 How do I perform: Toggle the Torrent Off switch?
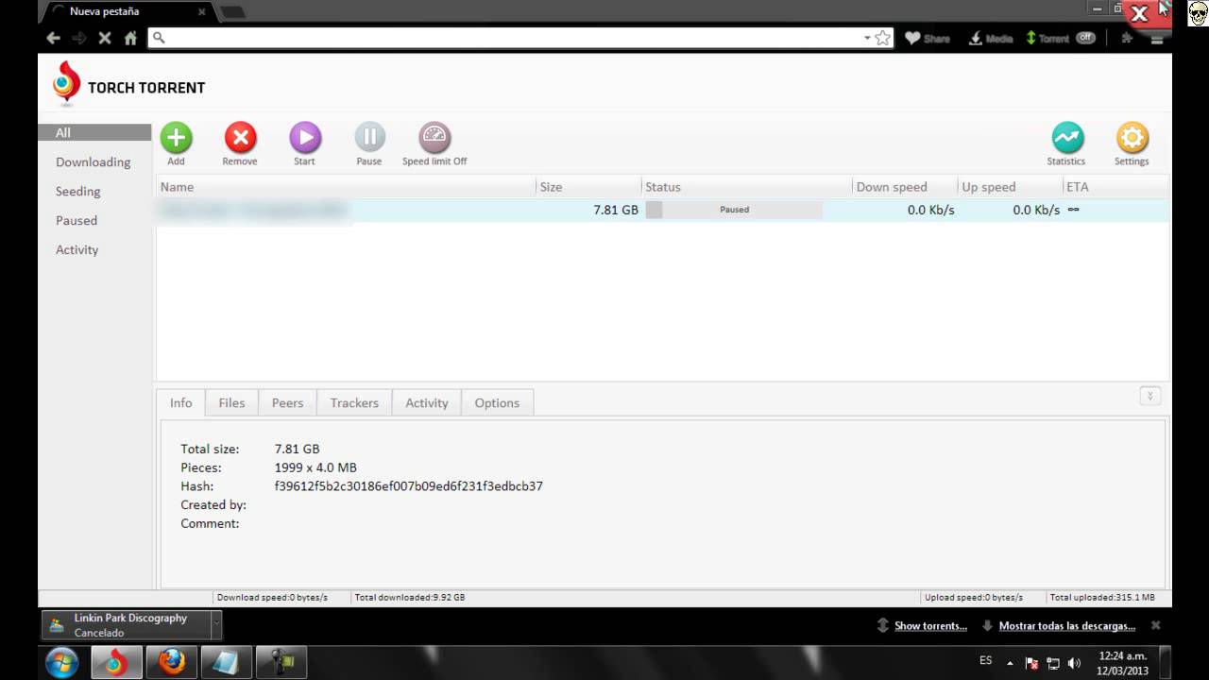click(x=1085, y=38)
